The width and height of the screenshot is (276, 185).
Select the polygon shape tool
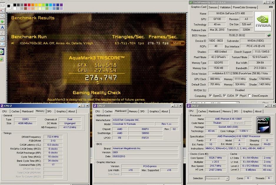point(2,38)
